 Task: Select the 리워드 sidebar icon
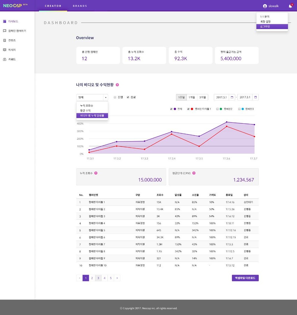(4, 59)
